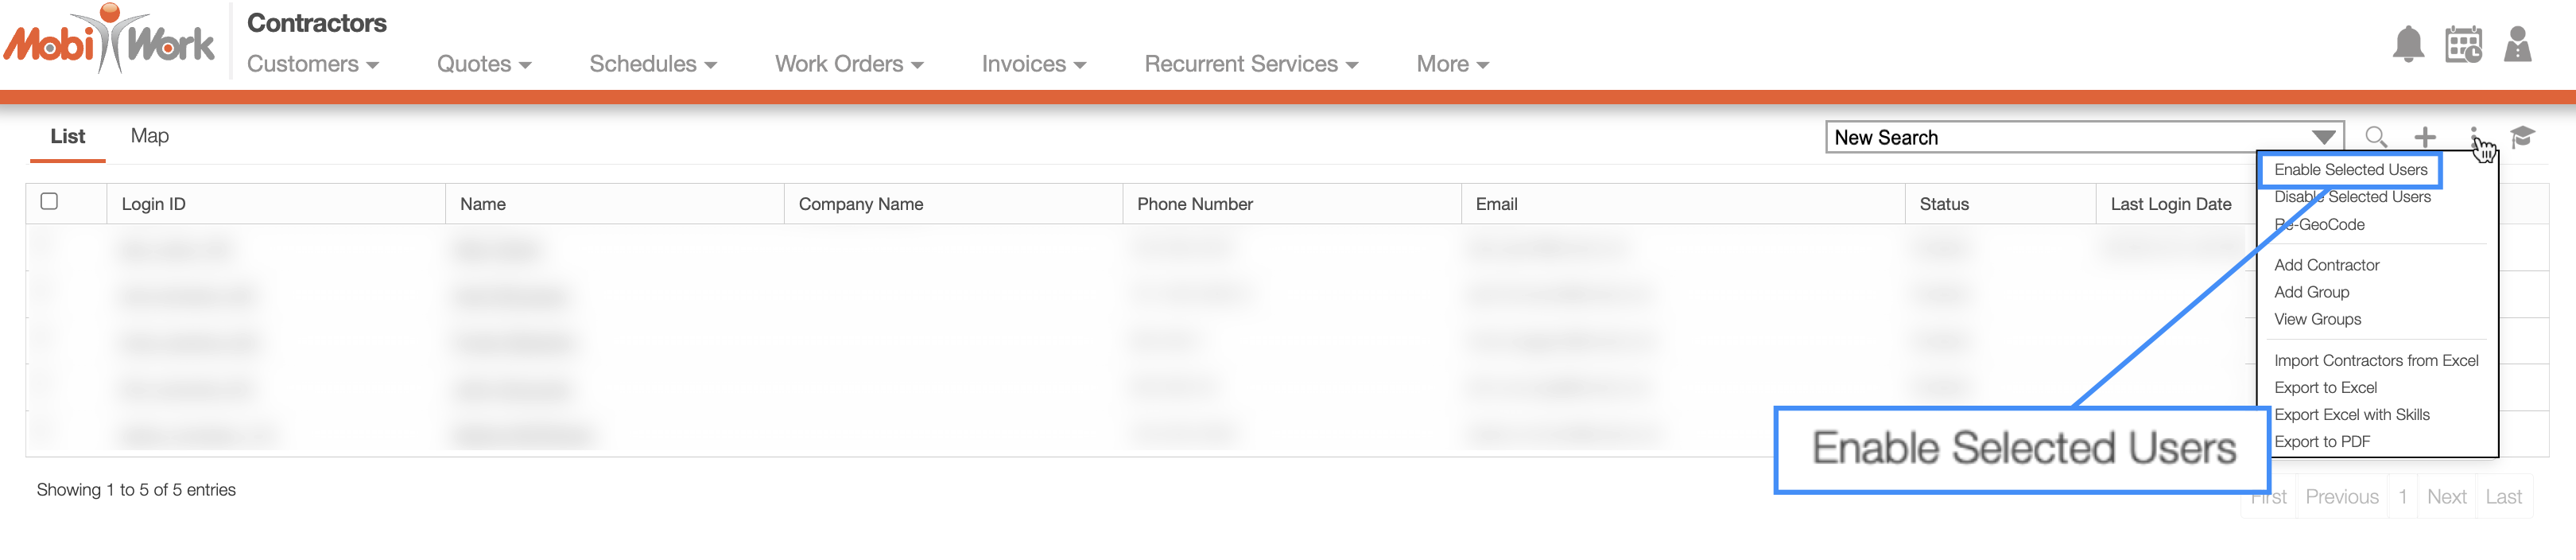The width and height of the screenshot is (2576, 560).
Task: Expand the Work Orders menu
Action: (849, 64)
